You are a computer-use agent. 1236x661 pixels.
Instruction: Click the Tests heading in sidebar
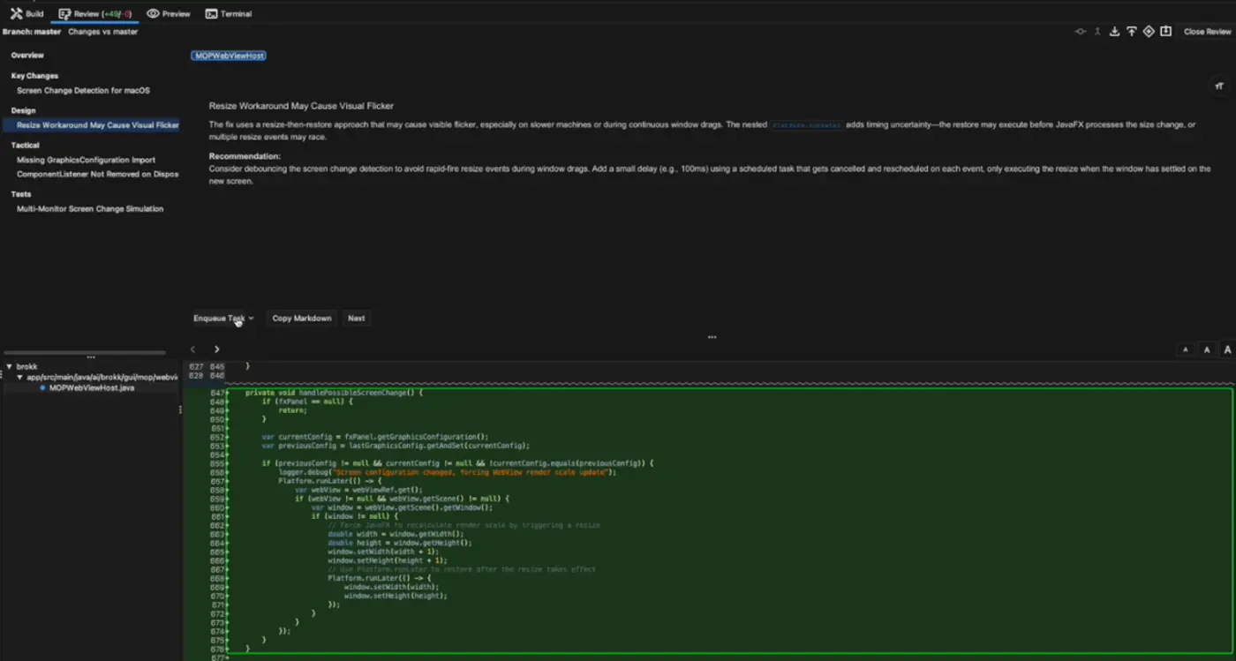[21, 194]
